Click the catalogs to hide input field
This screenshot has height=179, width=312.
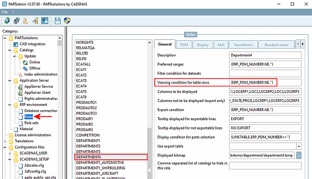265,166
